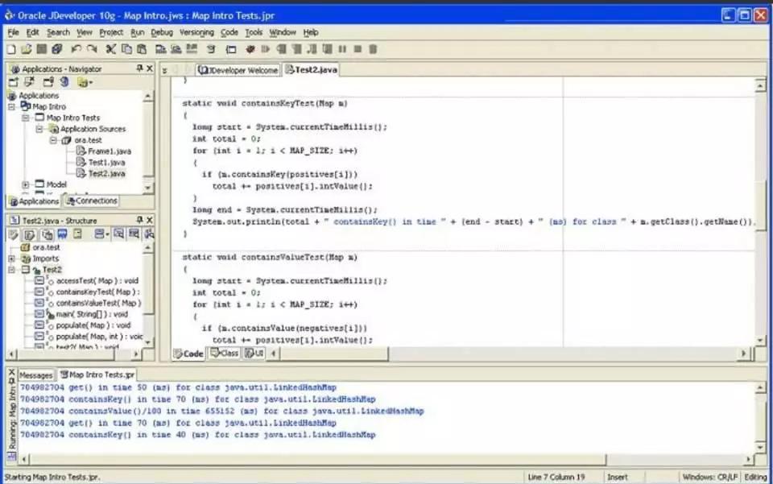Click the Redo arrow toolbar icon
The width and height of the screenshot is (773, 484).
(92, 49)
